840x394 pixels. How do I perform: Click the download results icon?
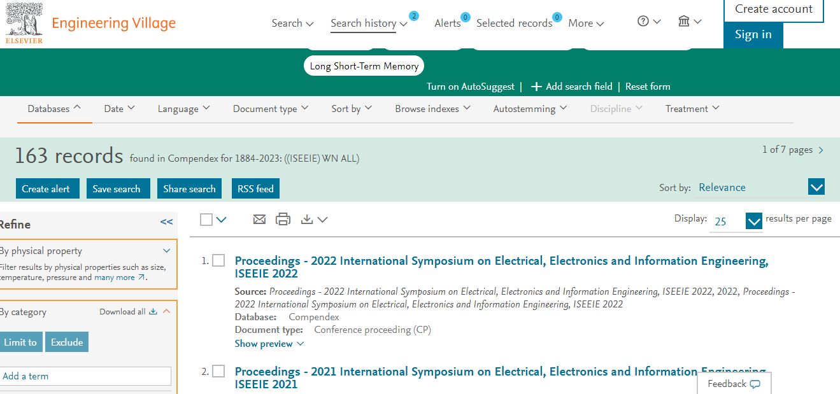[307, 220]
